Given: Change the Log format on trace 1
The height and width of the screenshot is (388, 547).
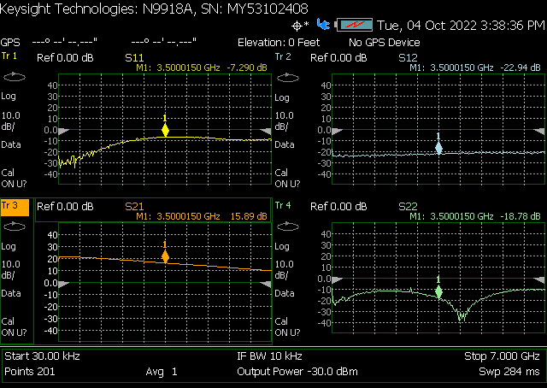Looking at the screenshot, I should [x=10, y=97].
